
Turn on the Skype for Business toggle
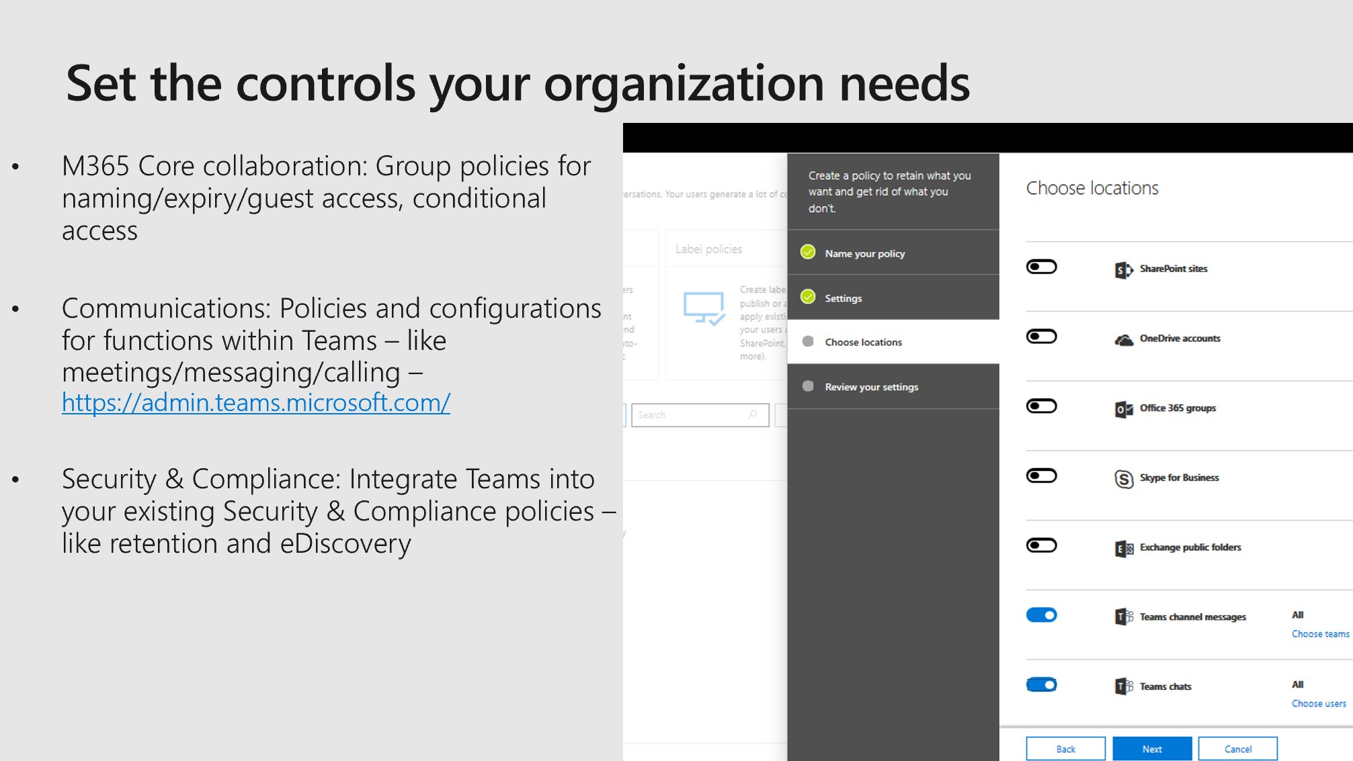tap(1041, 476)
